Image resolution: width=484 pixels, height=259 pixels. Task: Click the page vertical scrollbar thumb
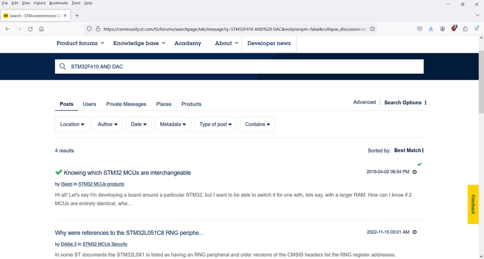[x=481, y=82]
